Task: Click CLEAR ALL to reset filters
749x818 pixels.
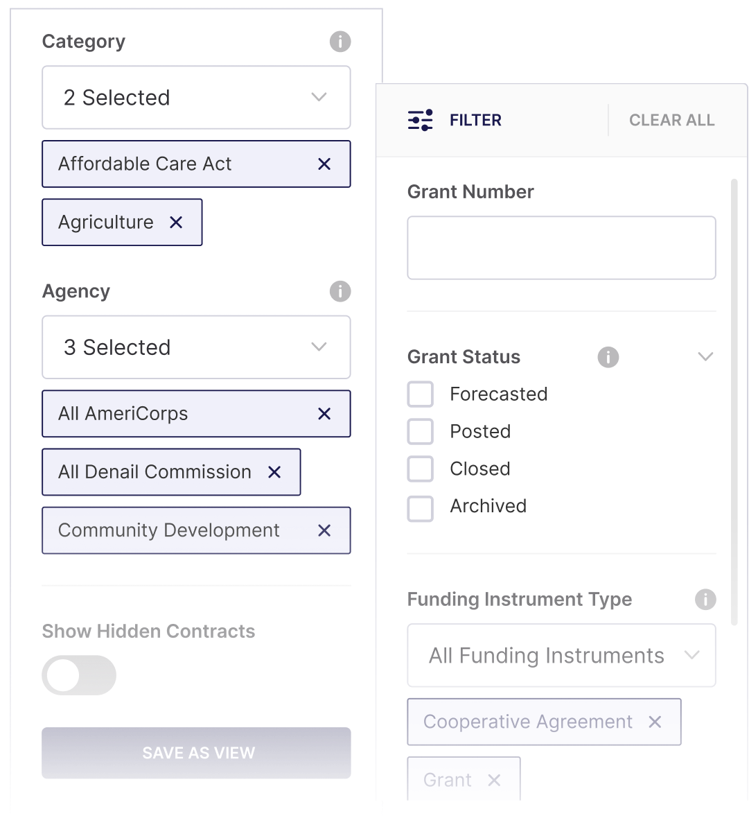Action: [671, 120]
